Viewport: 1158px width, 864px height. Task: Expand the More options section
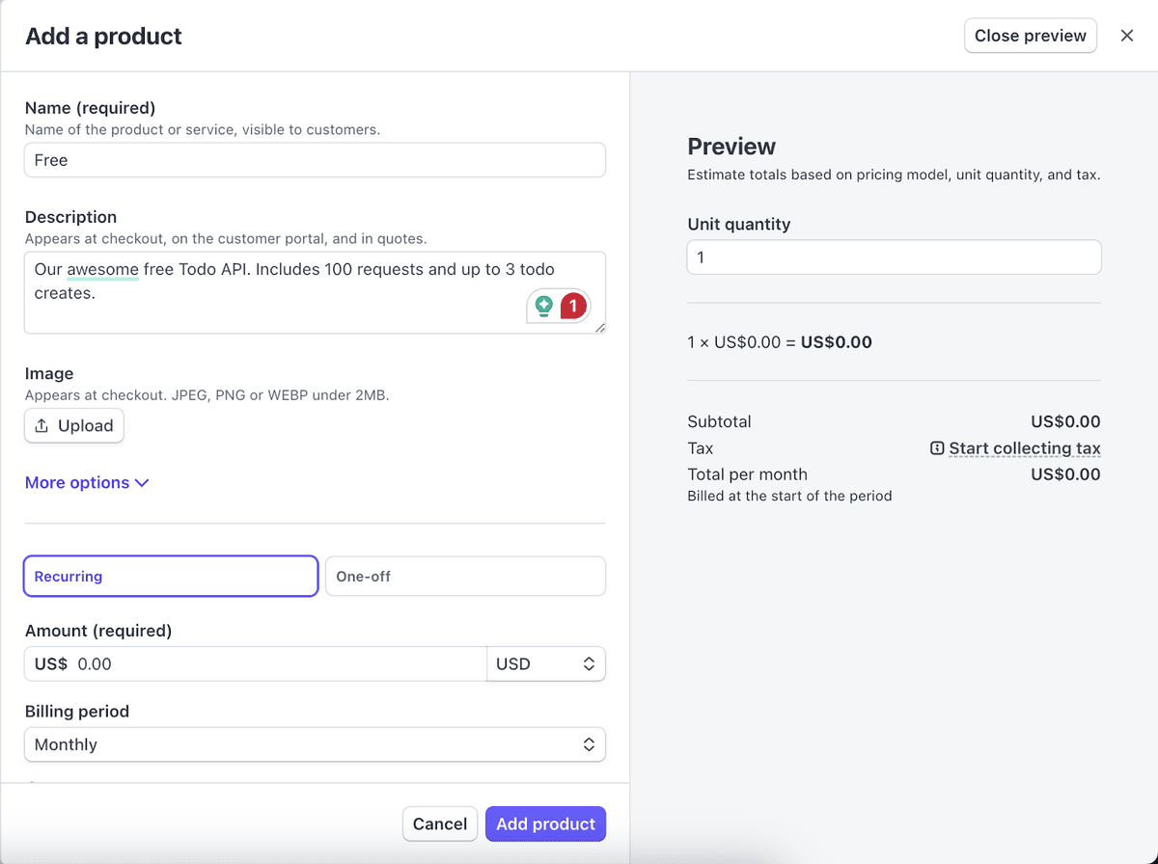pos(87,482)
